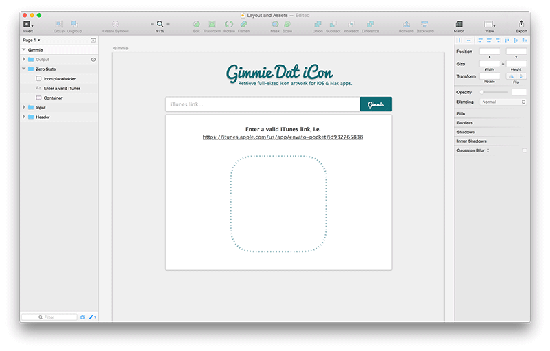Select the Transform tool

point(212,25)
